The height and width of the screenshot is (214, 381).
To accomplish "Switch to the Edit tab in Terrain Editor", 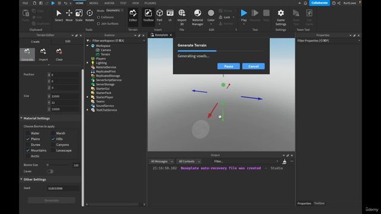I will (68, 42).
